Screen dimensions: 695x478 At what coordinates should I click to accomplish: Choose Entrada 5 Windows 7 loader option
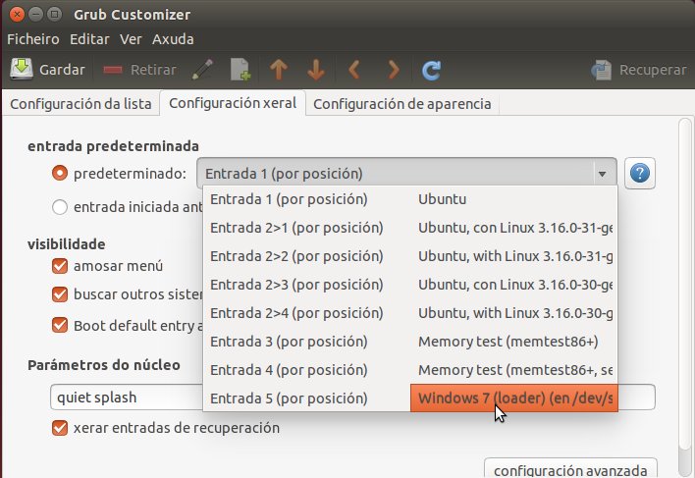pyautogui.click(x=410, y=398)
